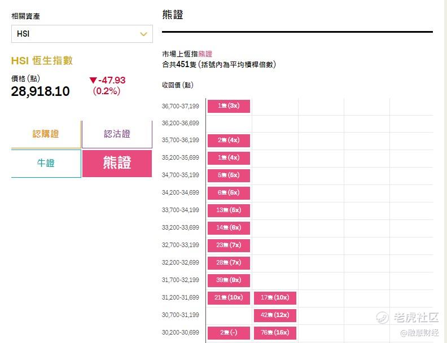Click the dropdown chevron arrow icon
The image size is (447, 343).
[x=143, y=34]
